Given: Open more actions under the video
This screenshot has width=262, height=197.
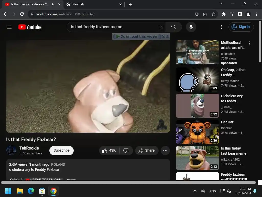Looking at the screenshot, I should pos(165,150).
